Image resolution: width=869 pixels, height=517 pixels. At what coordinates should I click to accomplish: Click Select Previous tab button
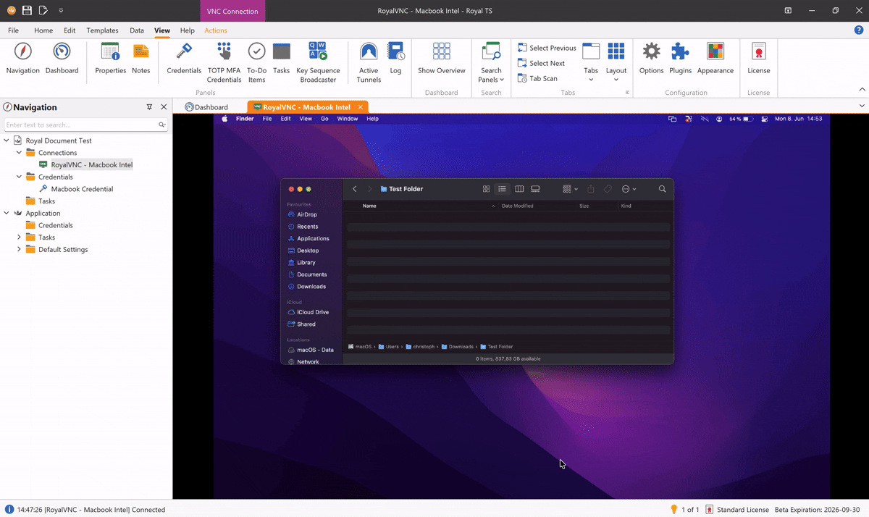coord(547,48)
